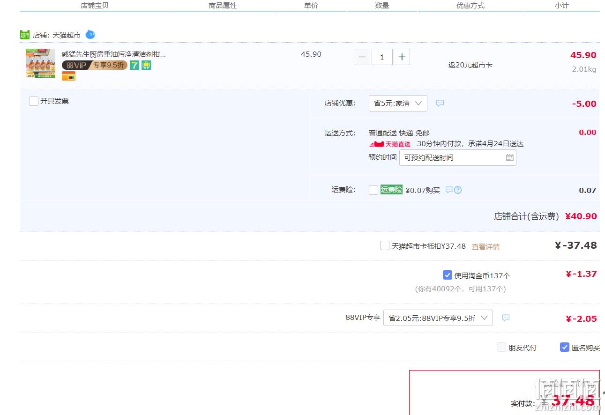Tick the 开具发票 invoice checkbox
The height and width of the screenshot is (415, 605).
click(34, 101)
